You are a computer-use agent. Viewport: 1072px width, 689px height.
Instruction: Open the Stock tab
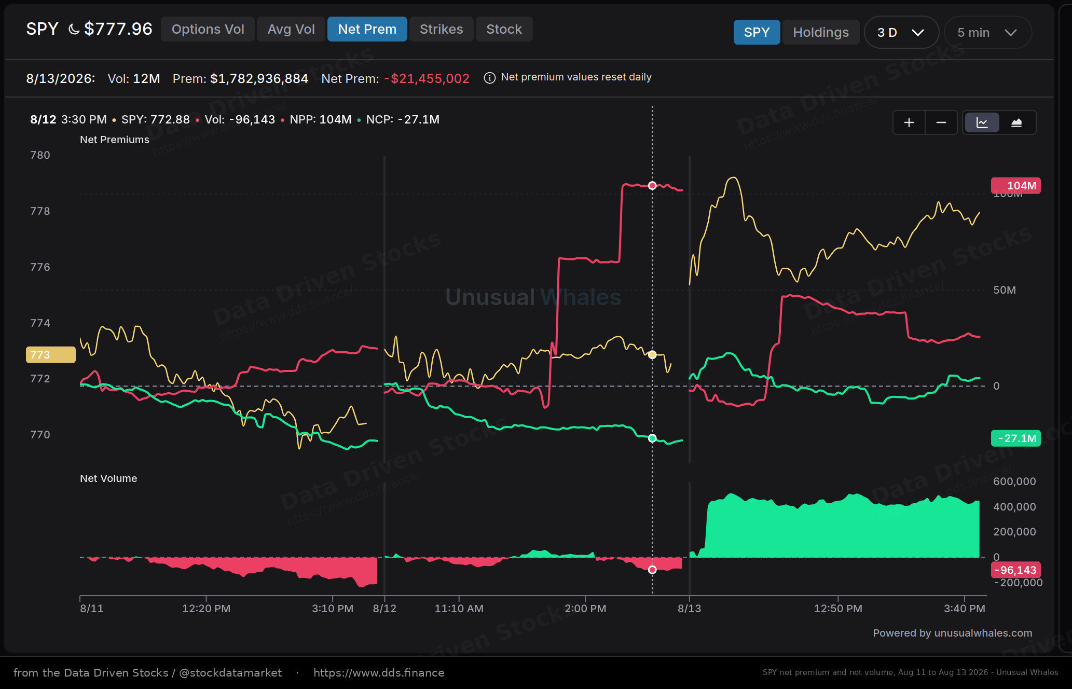(504, 29)
